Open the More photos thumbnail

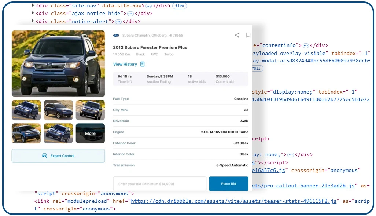click(x=91, y=133)
